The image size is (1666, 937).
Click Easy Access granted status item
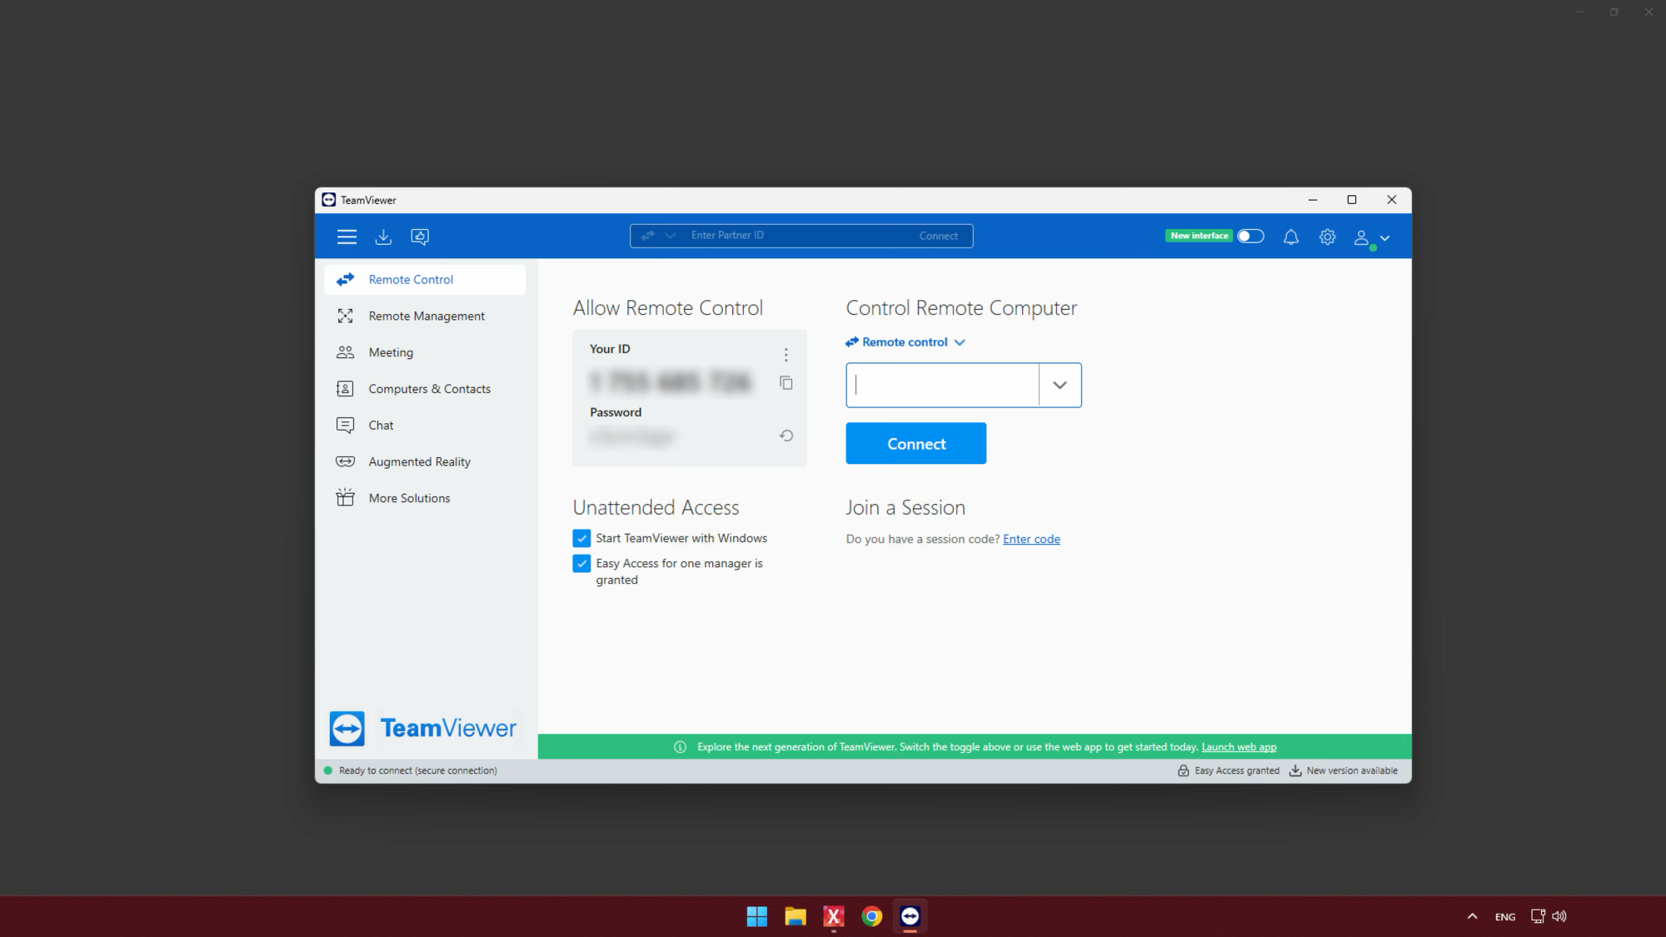coord(1229,771)
